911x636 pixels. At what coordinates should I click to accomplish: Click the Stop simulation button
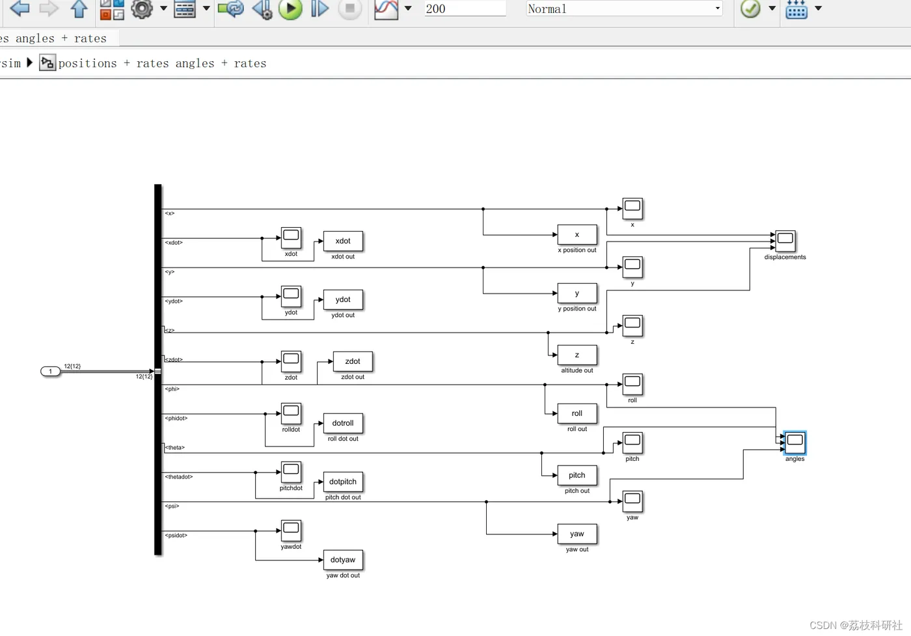click(x=349, y=8)
